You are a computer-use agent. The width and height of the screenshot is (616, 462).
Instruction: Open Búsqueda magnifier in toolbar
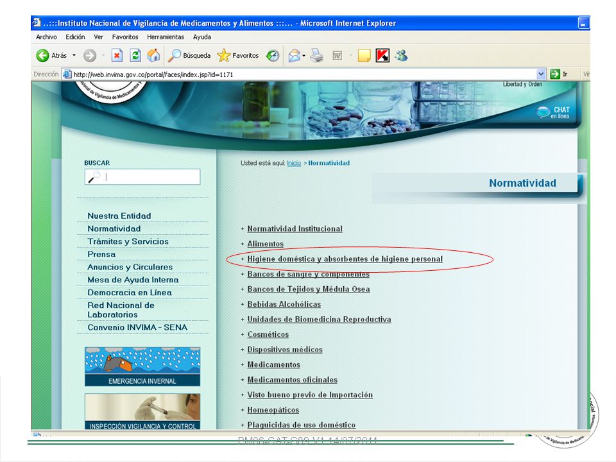pyautogui.click(x=189, y=55)
